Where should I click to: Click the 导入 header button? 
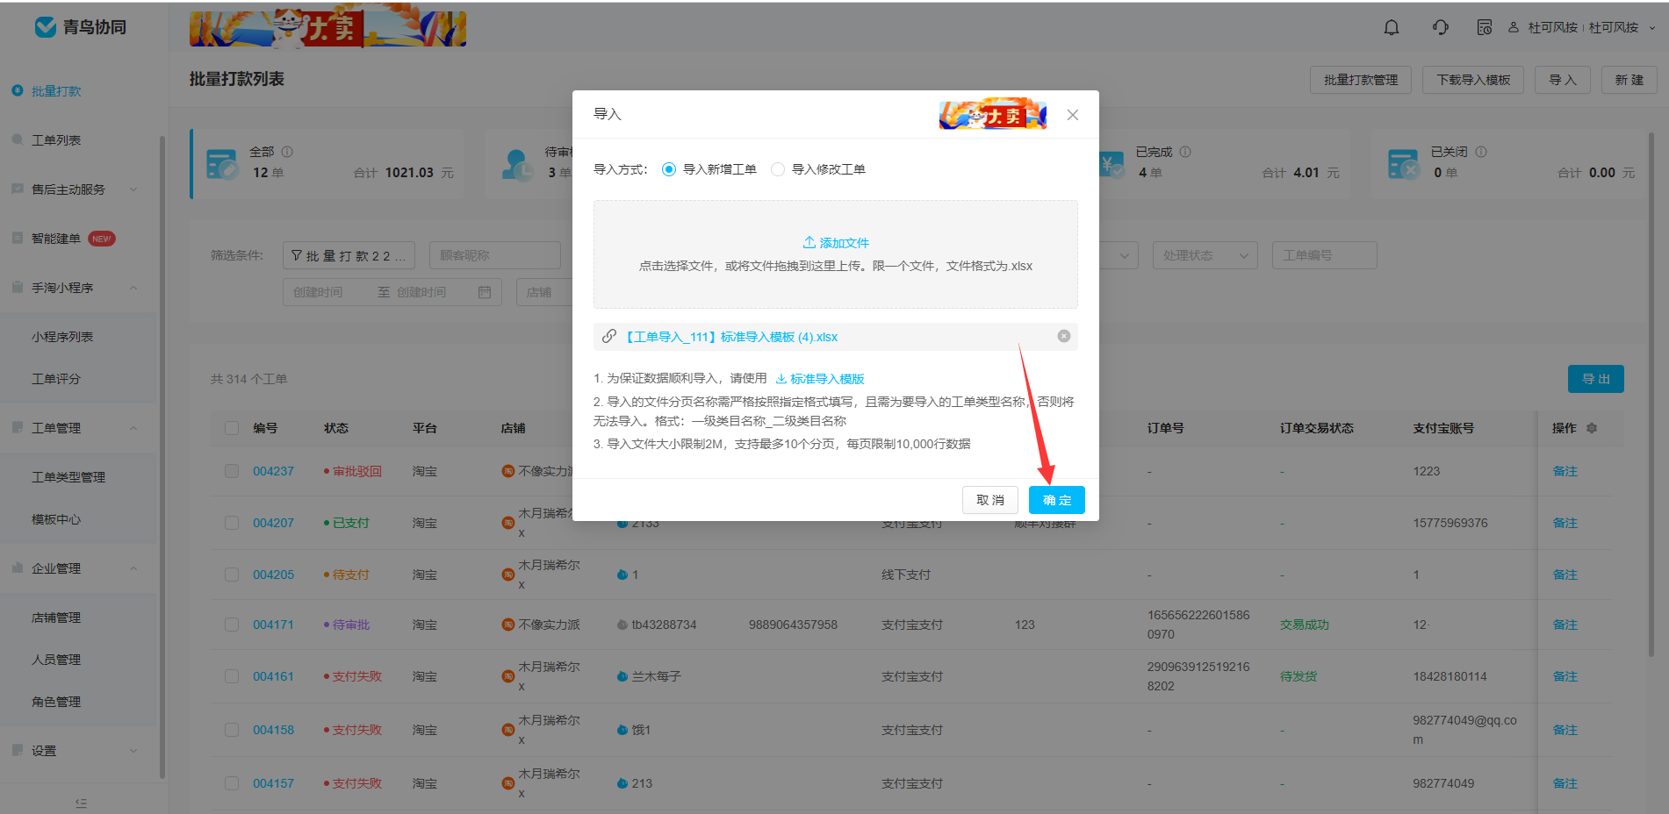click(1563, 80)
